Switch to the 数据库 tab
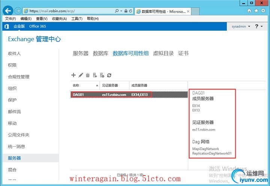Viewport: 270px width, 186px height. click(x=100, y=53)
